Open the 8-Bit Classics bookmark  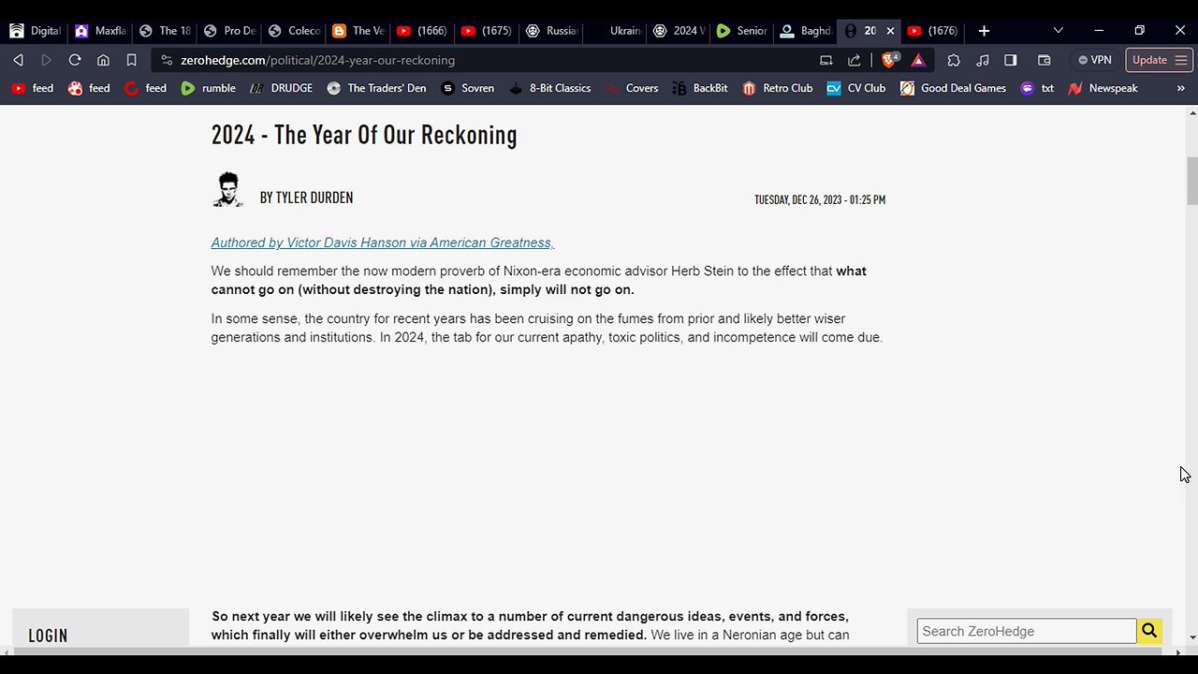tap(549, 88)
